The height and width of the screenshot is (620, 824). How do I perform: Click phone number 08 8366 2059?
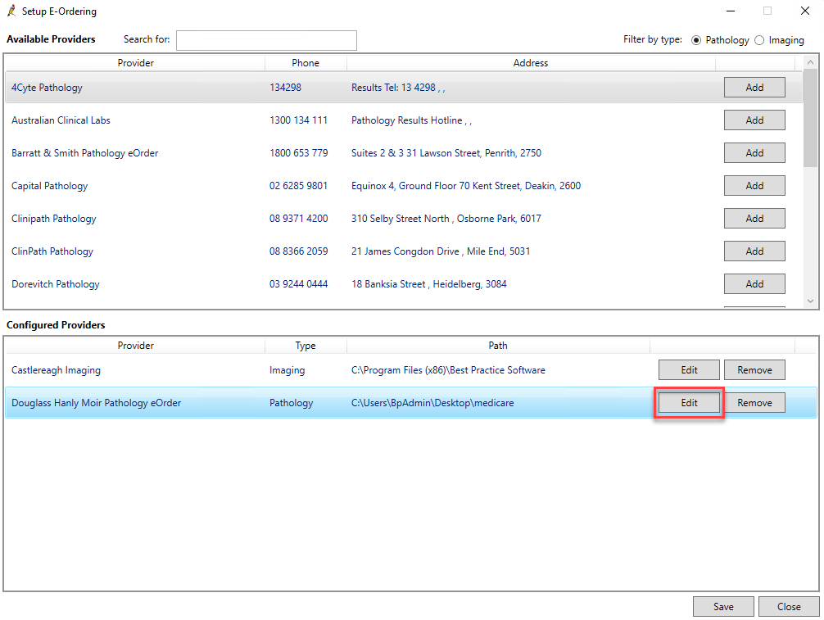coord(298,251)
